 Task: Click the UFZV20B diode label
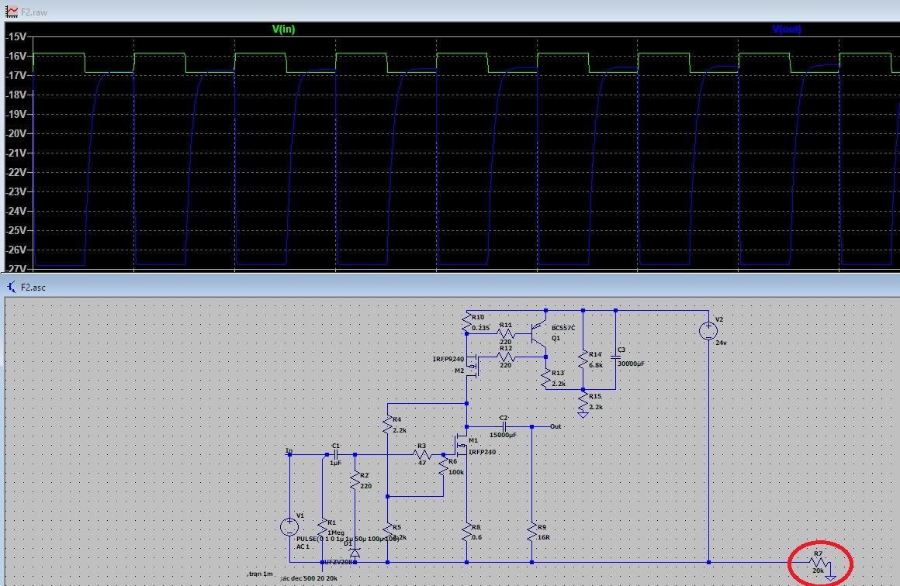(x=339, y=563)
